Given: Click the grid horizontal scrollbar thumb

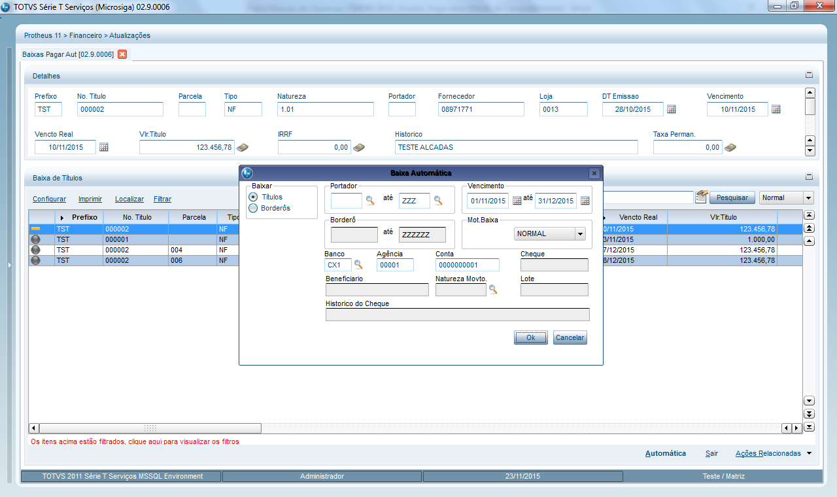Looking at the screenshot, I should pyautogui.click(x=150, y=428).
